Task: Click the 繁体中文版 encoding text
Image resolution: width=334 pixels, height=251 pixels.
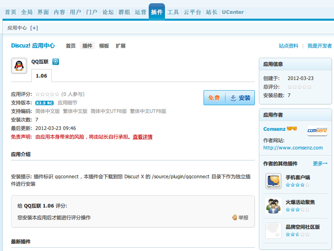Action: click(75, 111)
